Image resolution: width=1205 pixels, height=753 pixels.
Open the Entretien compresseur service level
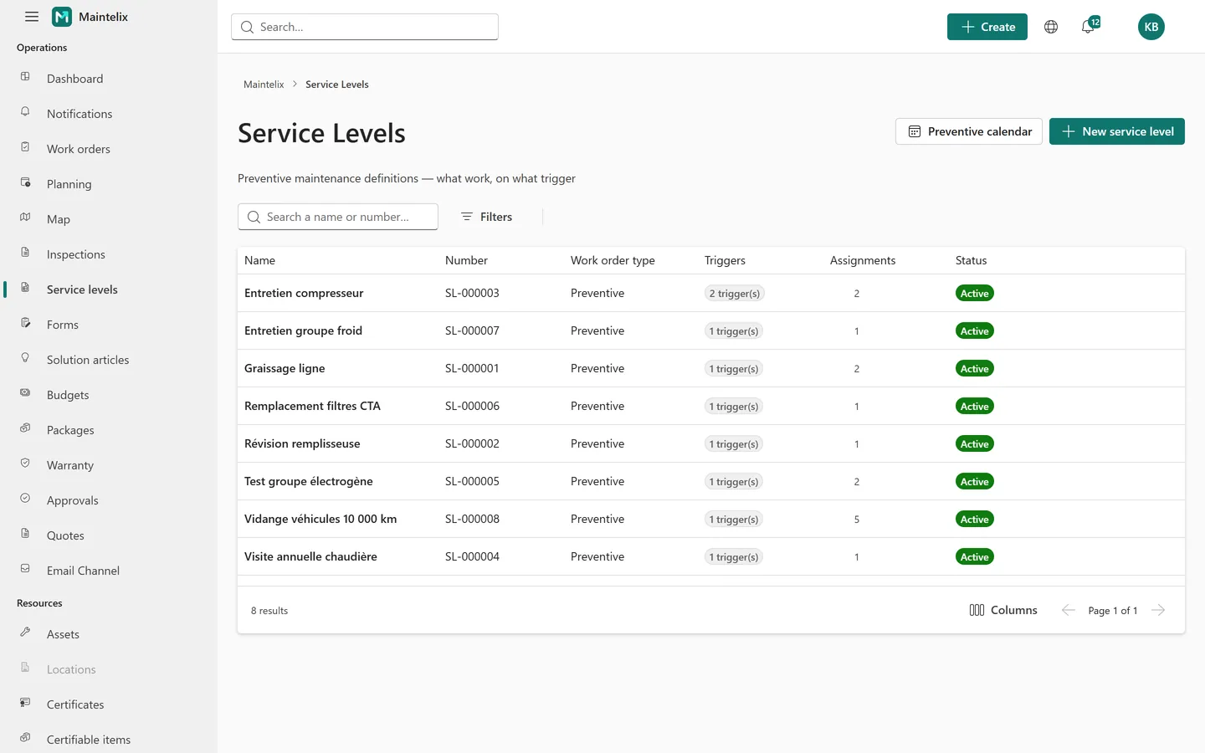tap(304, 293)
